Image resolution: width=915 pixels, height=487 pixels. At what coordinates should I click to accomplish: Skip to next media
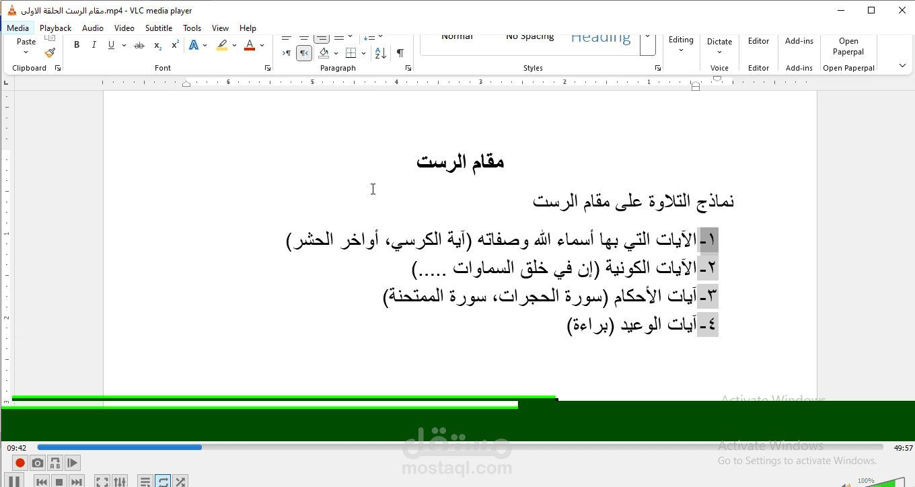[x=77, y=482]
